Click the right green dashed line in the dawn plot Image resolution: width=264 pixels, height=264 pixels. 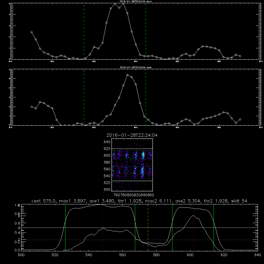coord(146,31)
